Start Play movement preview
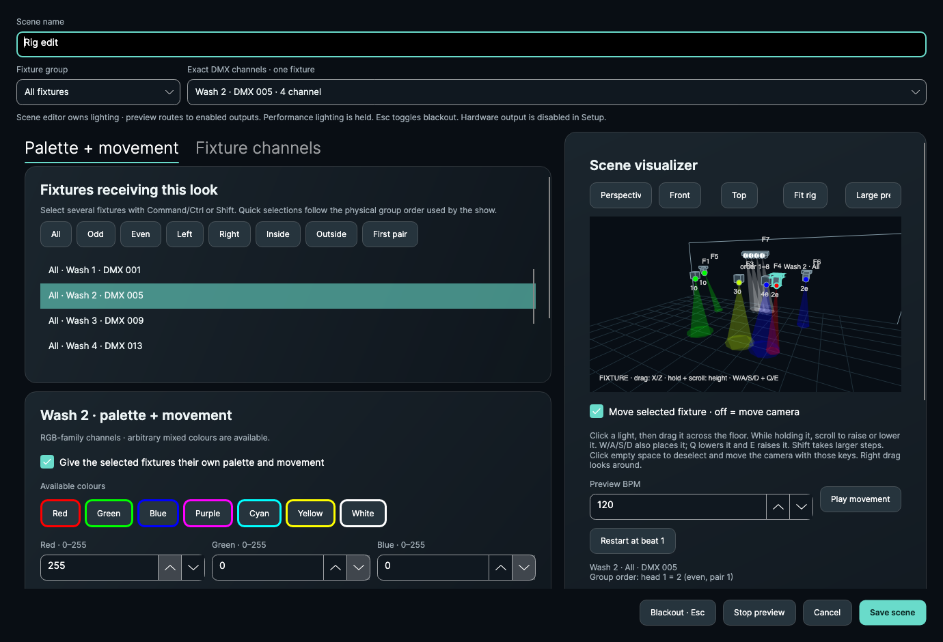 point(860,499)
